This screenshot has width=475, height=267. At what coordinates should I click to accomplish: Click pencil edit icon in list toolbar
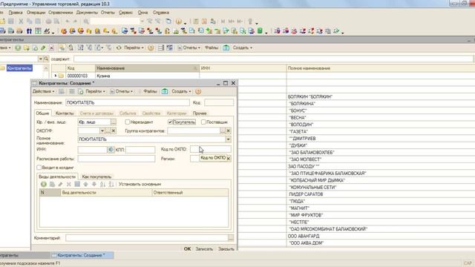click(43, 47)
